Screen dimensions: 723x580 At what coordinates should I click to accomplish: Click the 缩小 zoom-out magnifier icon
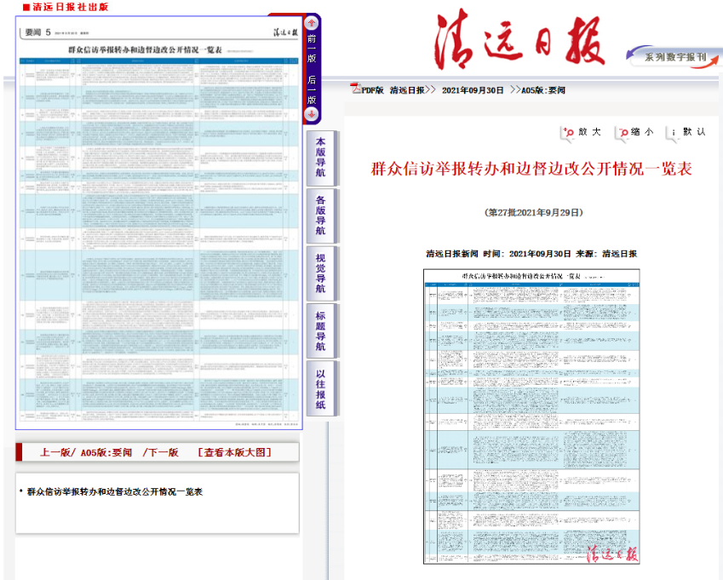[x=624, y=133]
